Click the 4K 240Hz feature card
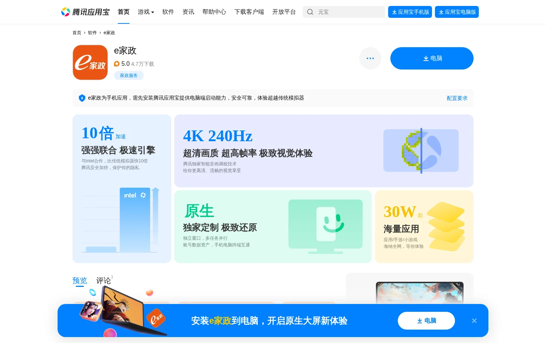The height and width of the screenshot is (343, 546). (x=324, y=151)
